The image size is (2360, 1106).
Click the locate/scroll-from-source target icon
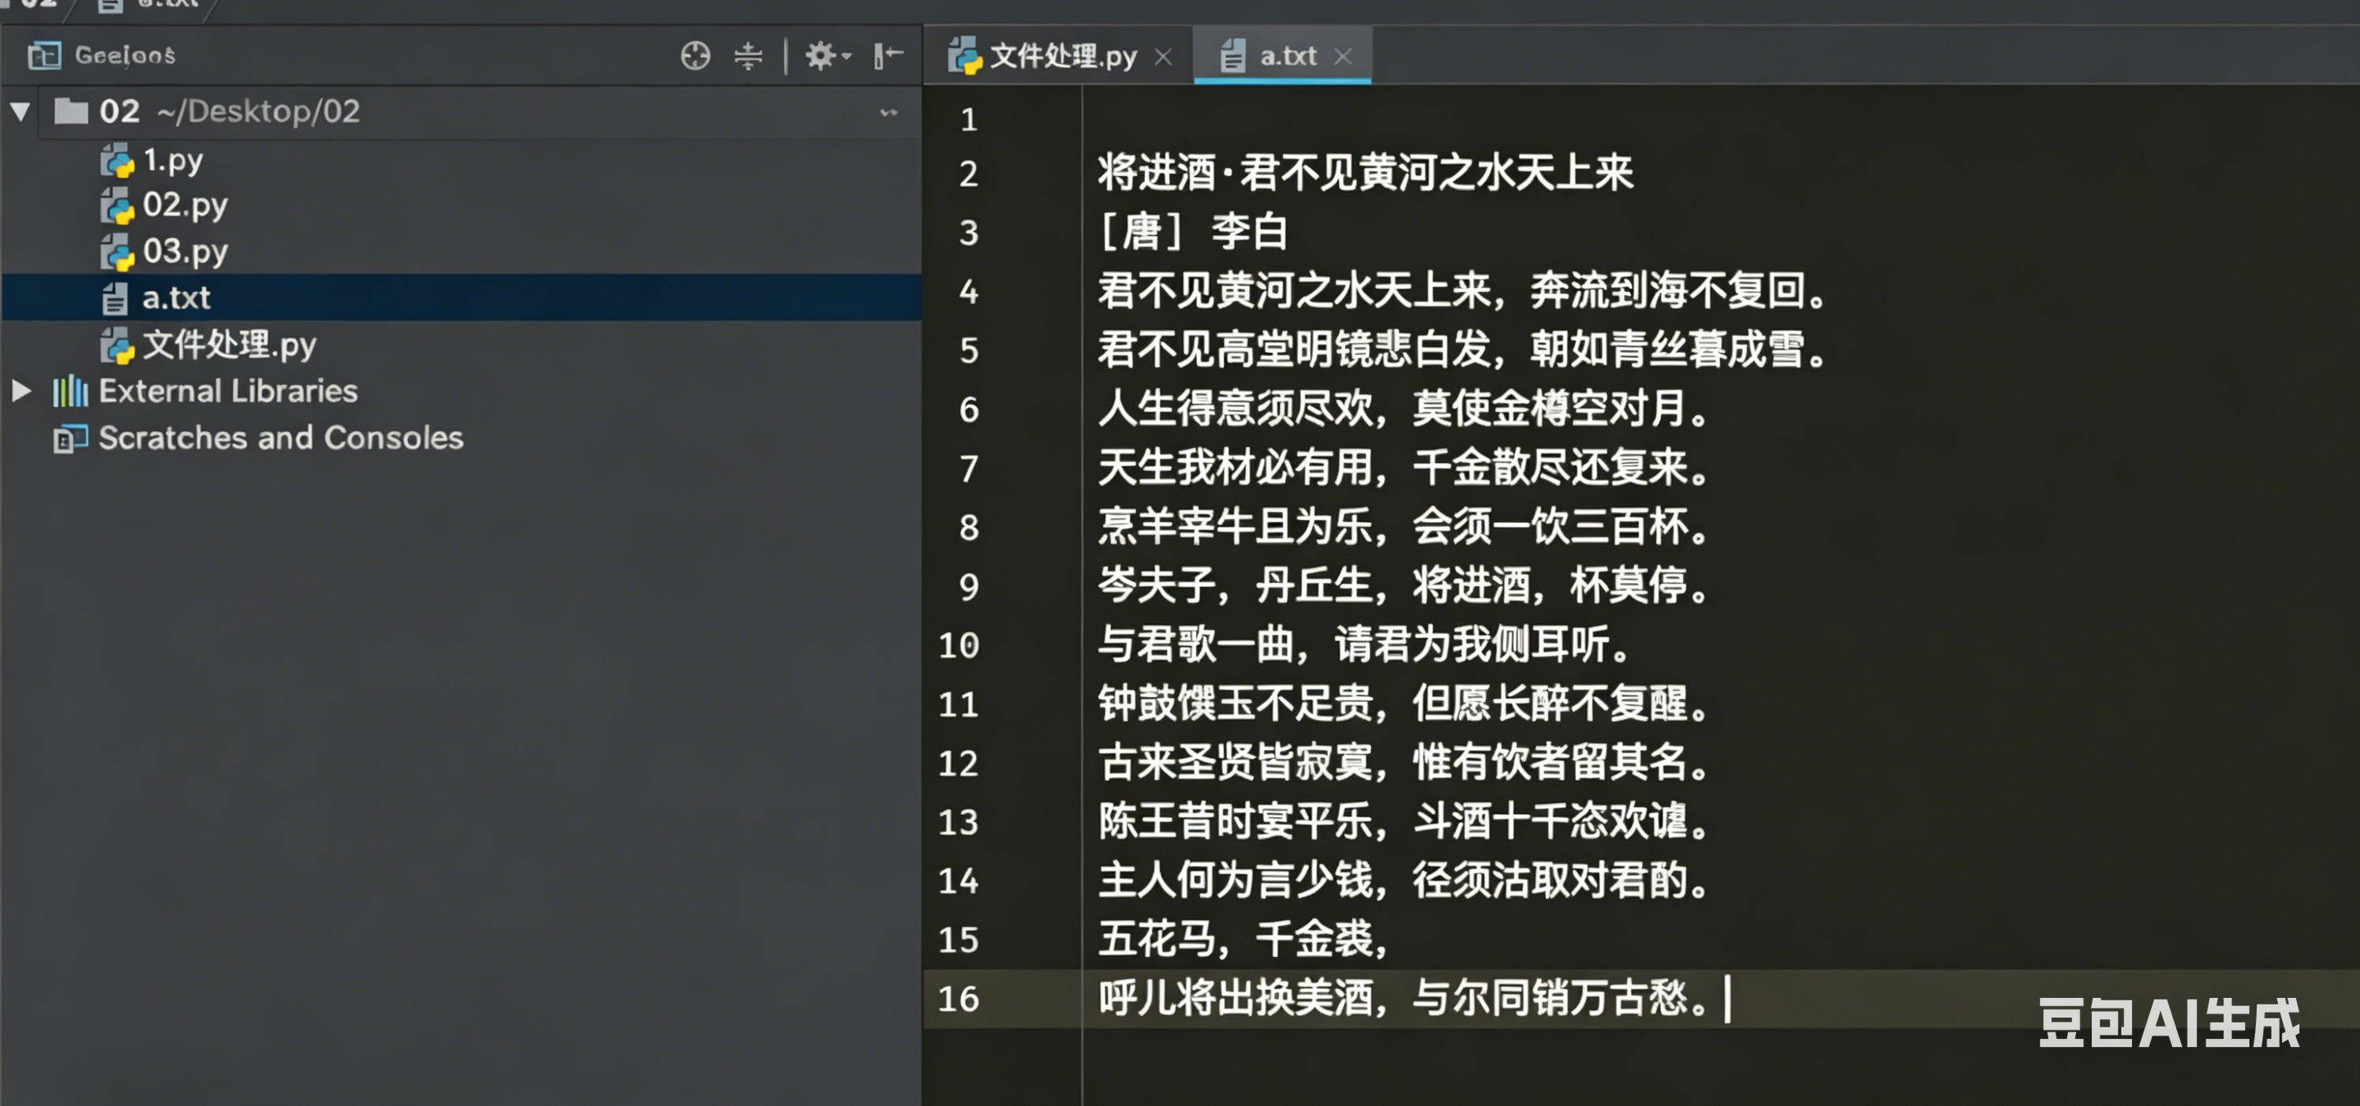(x=695, y=56)
